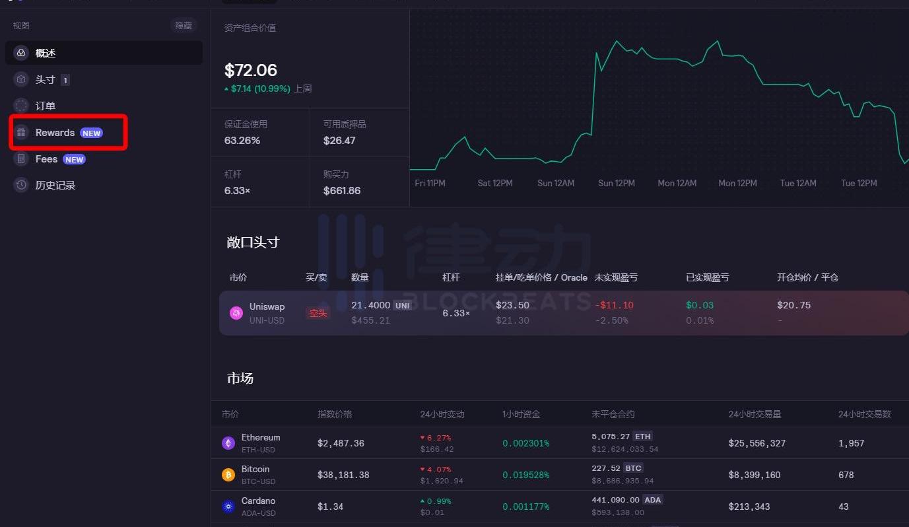Click the Orders (订单) circle icon
The height and width of the screenshot is (527, 909).
coord(21,106)
